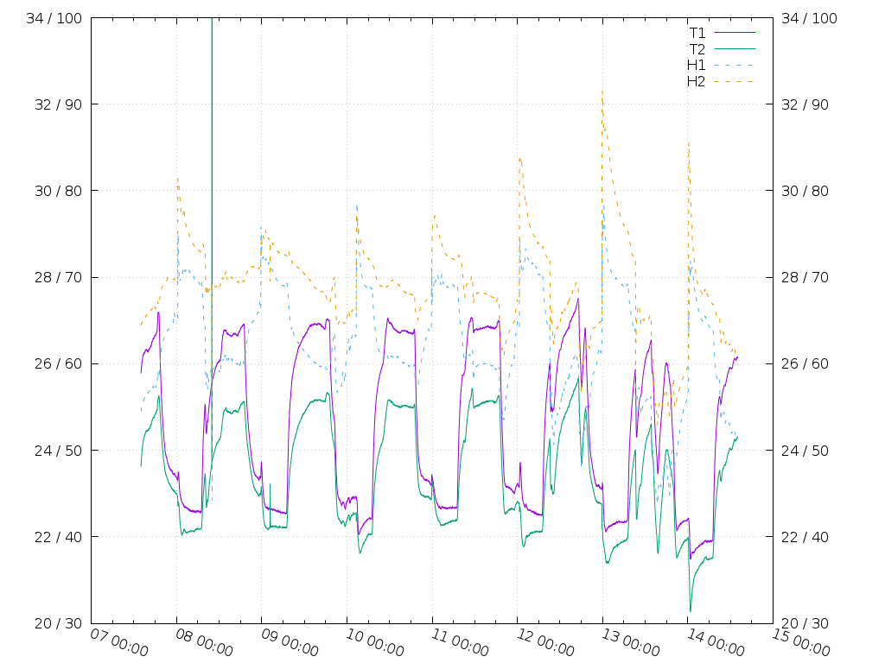
Task: Click the right axis 28 / 70 label
Action: [x=805, y=277]
